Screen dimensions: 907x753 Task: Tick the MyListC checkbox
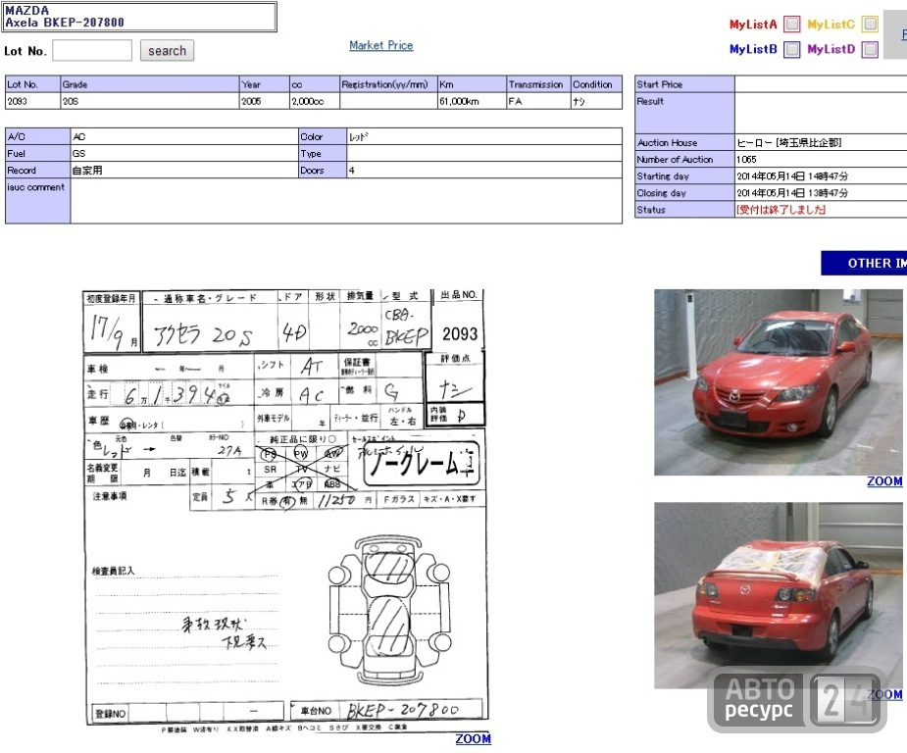tap(870, 24)
